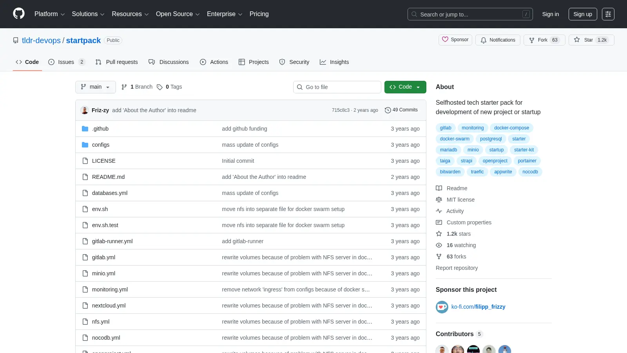Click the gitlab topic tag
The height and width of the screenshot is (353, 627).
tap(445, 128)
